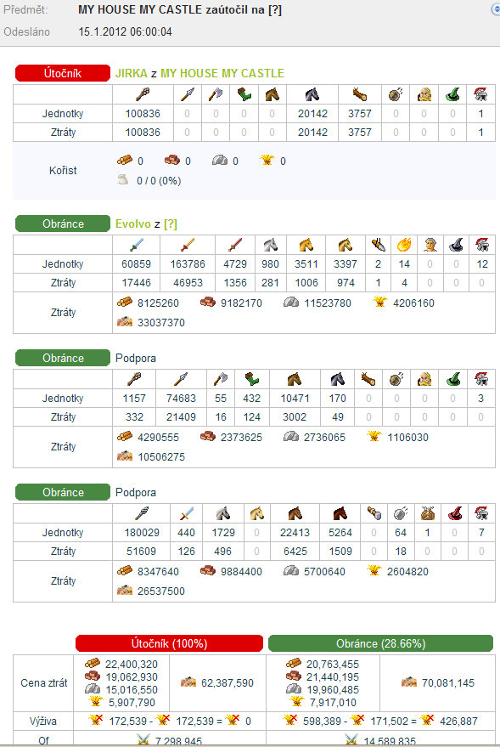This screenshot has width=500, height=747.
Task: Open the MY HOUSE MY CASTLE village link
Action: coord(222,73)
